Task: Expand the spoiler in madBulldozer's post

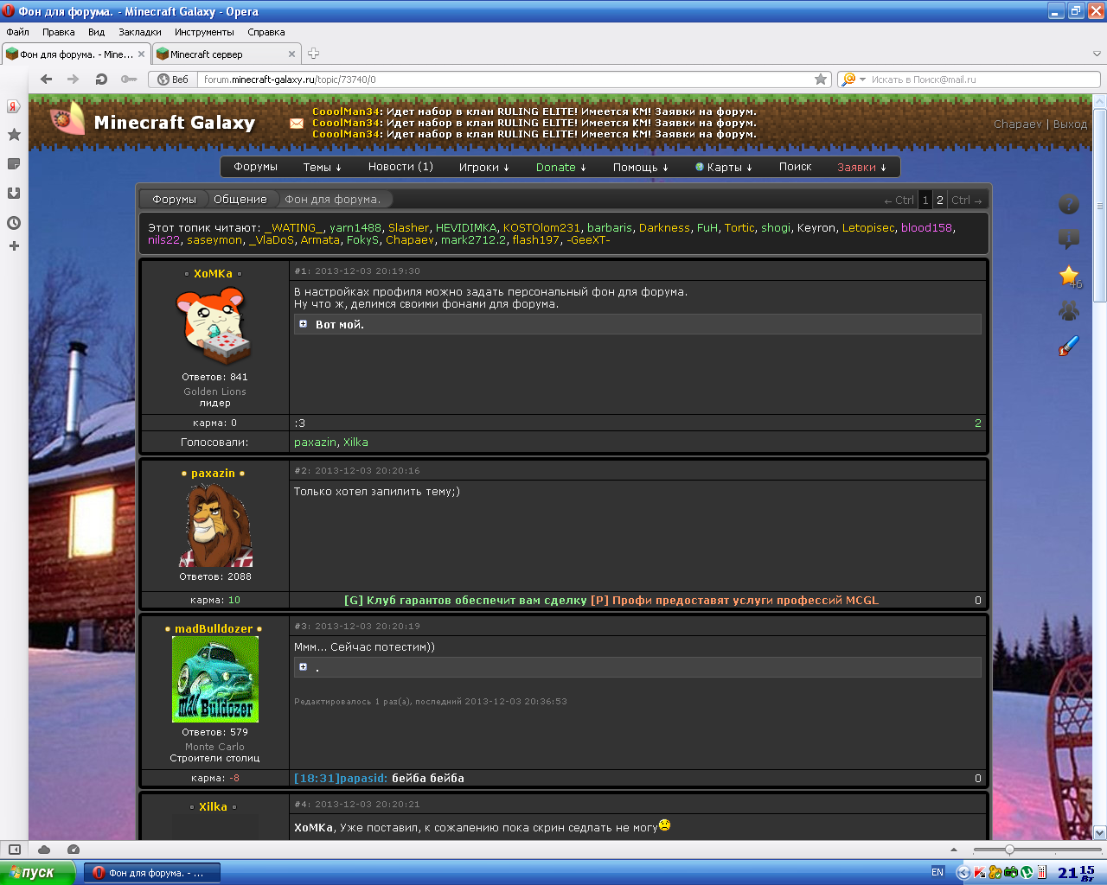Action: tap(303, 667)
